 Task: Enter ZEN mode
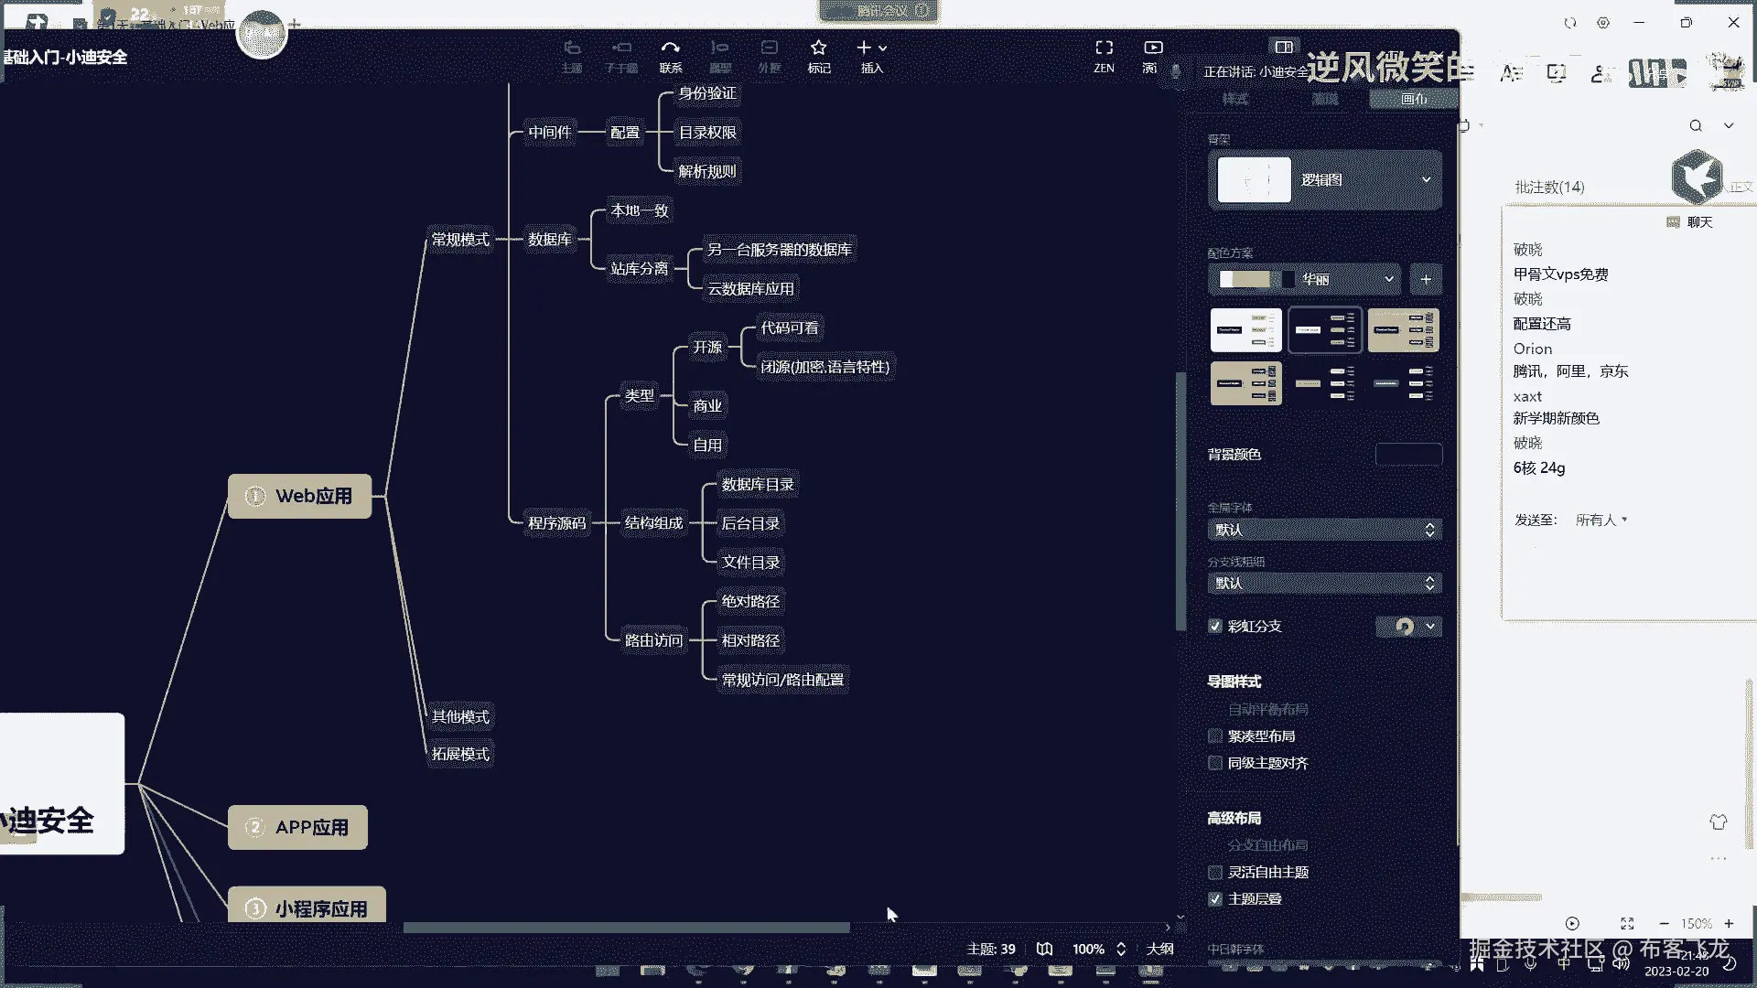(x=1104, y=48)
